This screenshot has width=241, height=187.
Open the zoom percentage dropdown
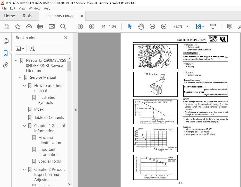coord(187,26)
